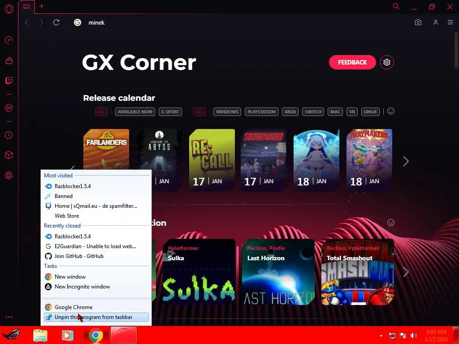The image size is (459, 344).
Task: Toggle the E-SPORT filter
Action: coord(170,112)
